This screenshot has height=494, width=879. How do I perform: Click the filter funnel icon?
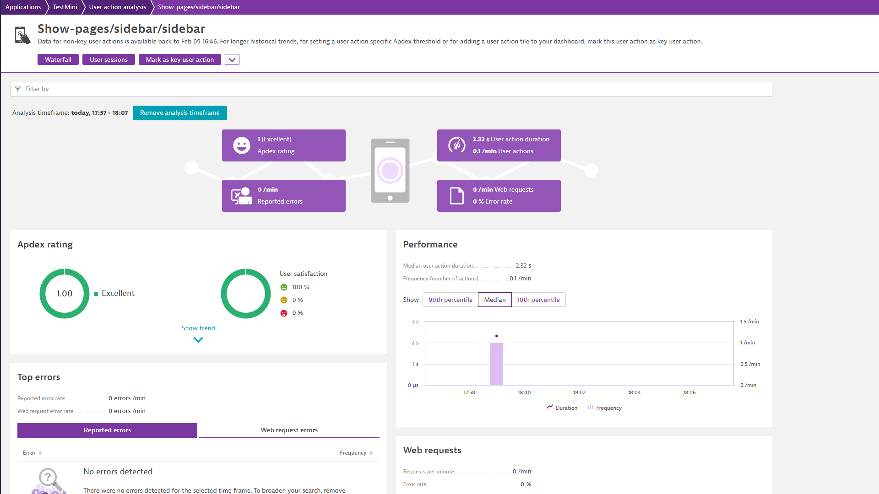click(x=18, y=89)
